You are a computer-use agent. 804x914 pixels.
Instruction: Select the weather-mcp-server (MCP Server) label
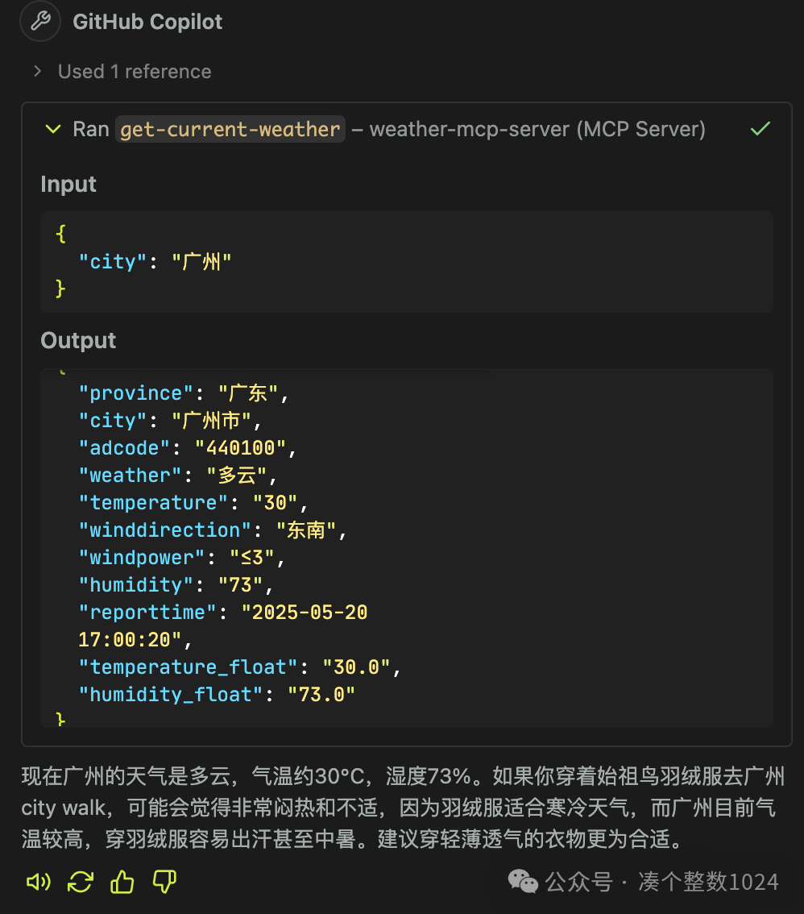tap(537, 129)
